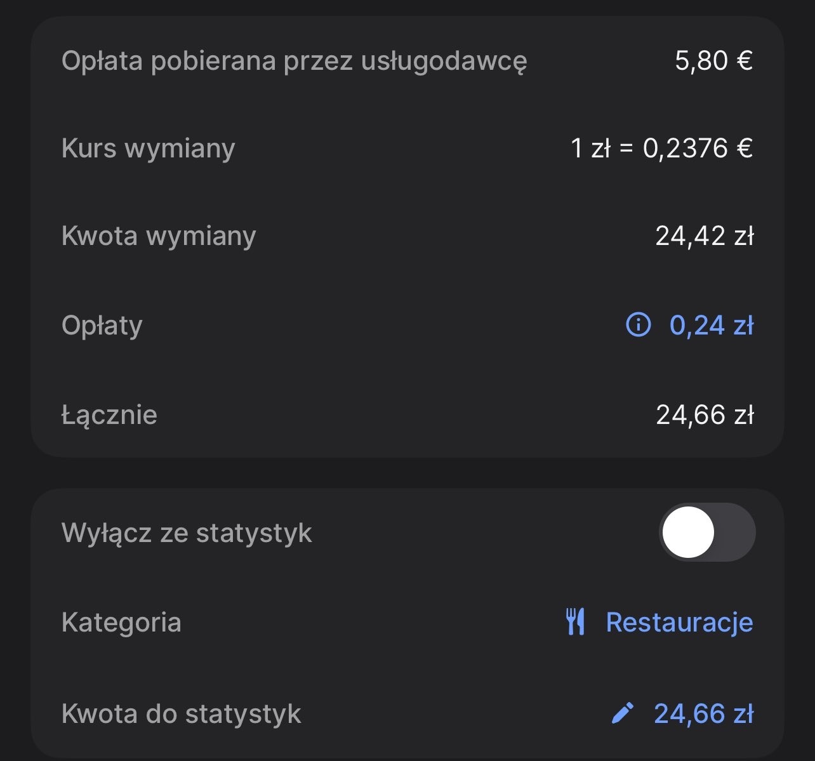Click the Kwota wymiany label
815x761 pixels.
(159, 235)
